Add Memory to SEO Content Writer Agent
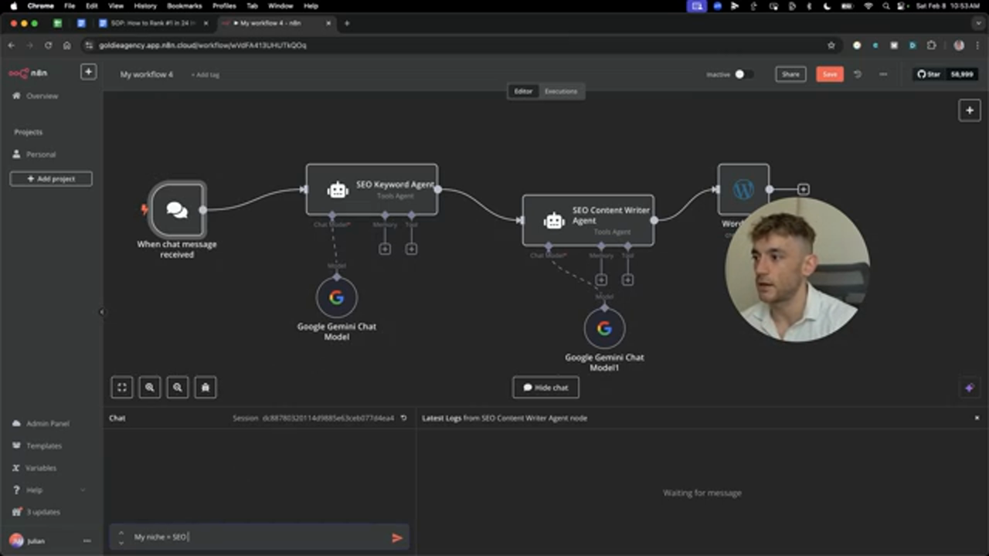 [x=601, y=280]
